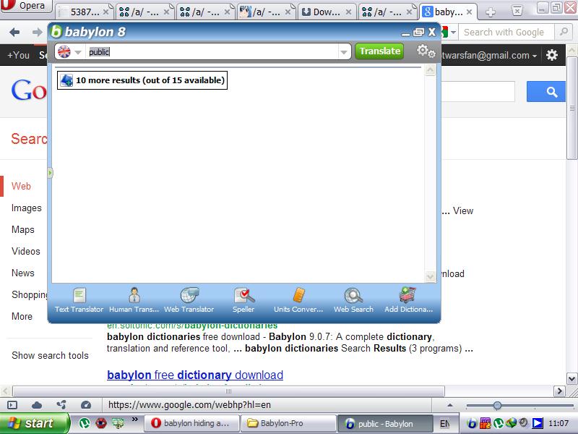578x434 pixels.
Task: Select Maps in Google sidebar
Action: (x=23, y=229)
